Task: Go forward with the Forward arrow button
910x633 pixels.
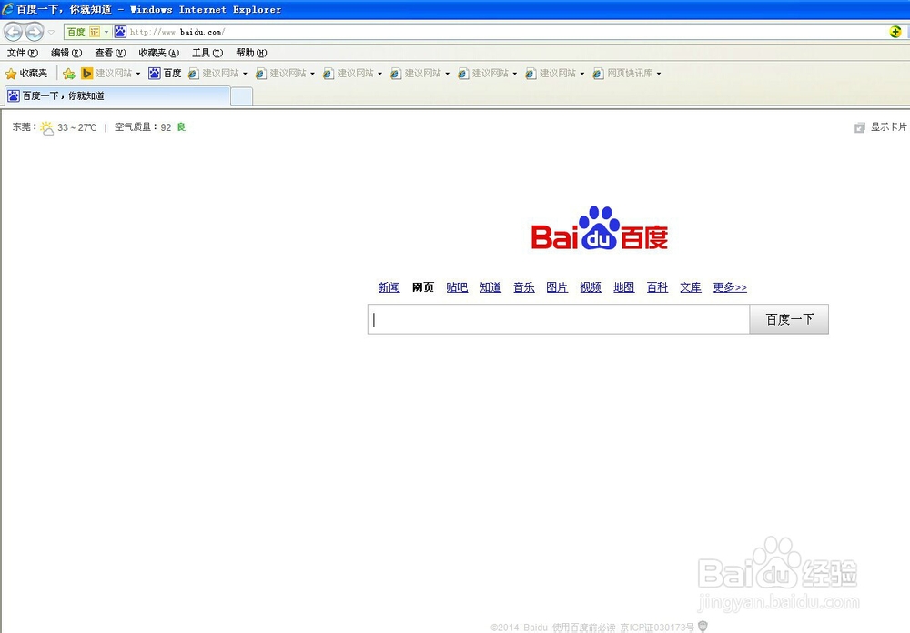Action: 35,31
